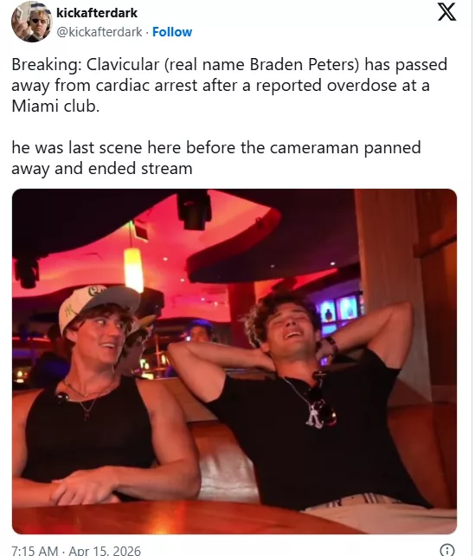The width and height of the screenshot is (475, 556).
Task: Open the "Apr 15, 2026" date link
Action: pyautogui.click(x=105, y=550)
